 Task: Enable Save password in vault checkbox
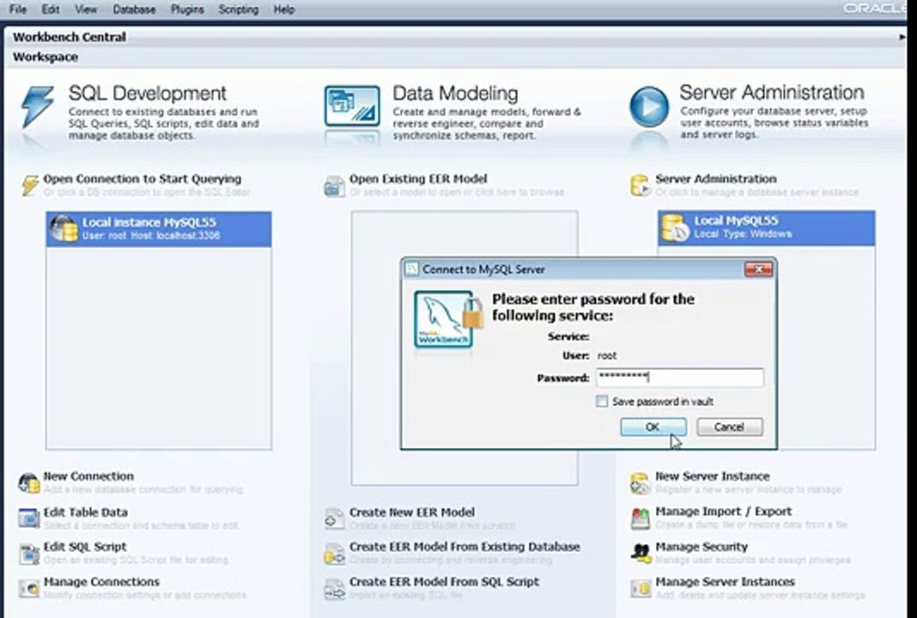pyautogui.click(x=602, y=401)
